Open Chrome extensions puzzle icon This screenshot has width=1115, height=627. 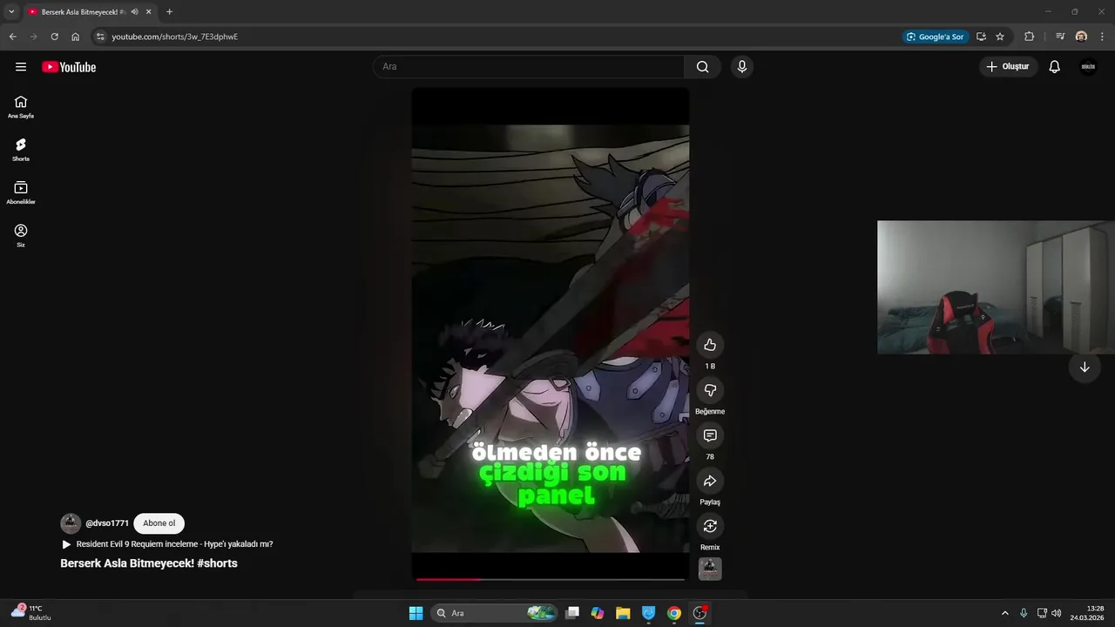click(1029, 37)
